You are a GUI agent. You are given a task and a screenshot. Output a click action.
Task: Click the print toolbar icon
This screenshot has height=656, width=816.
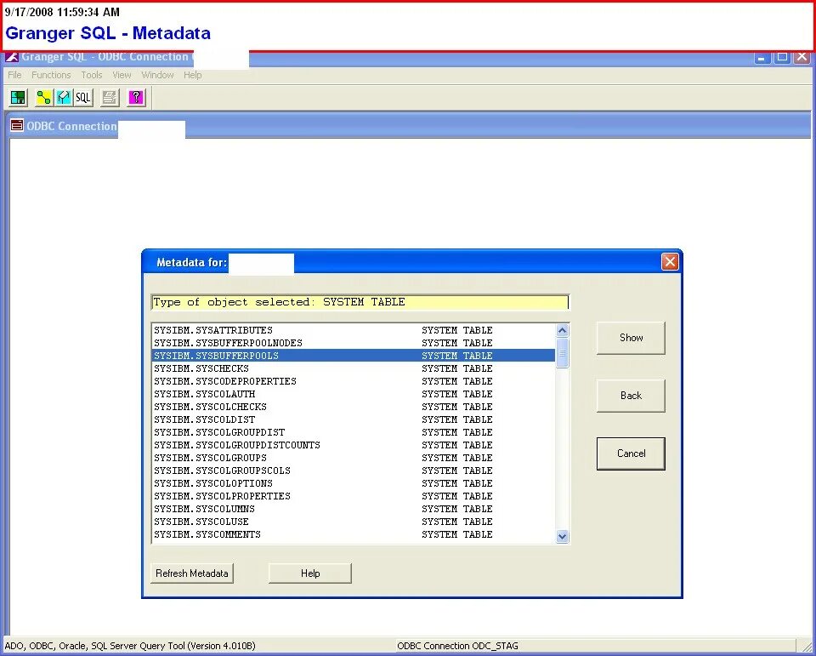click(109, 97)
